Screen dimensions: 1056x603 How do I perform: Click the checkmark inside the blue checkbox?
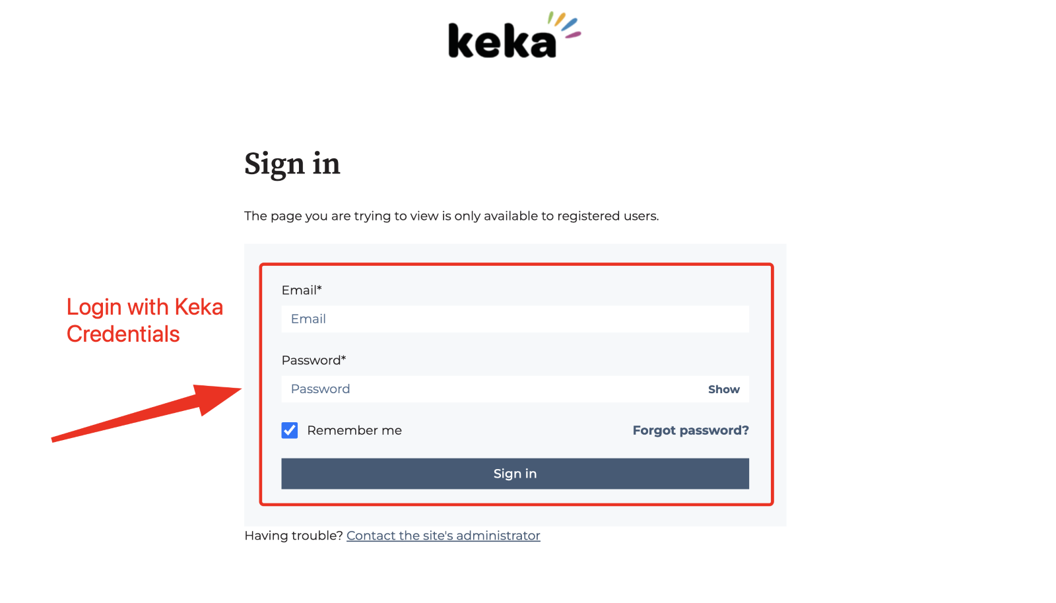(x=290, y=431)
